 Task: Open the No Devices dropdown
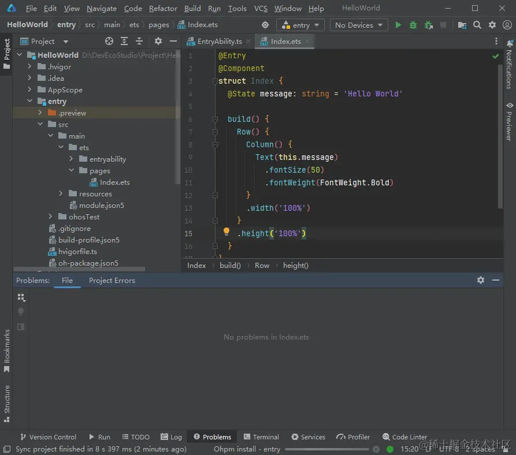click(x=358, y=25)
